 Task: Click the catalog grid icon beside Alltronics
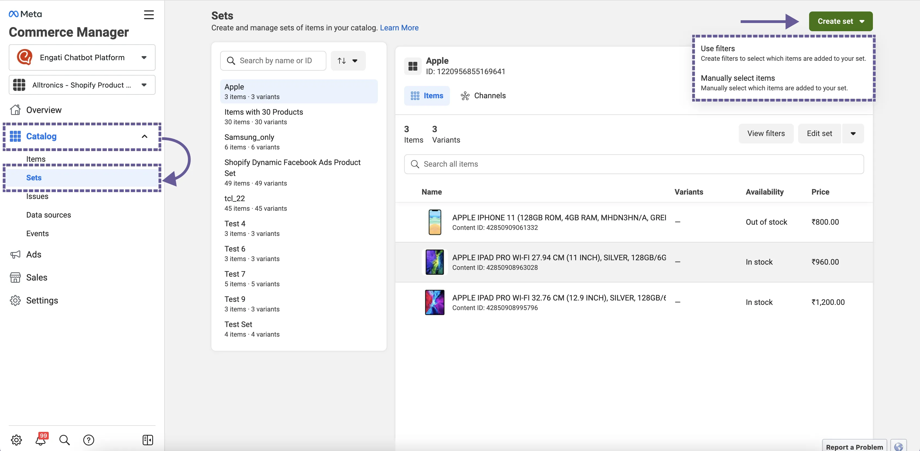19,85
